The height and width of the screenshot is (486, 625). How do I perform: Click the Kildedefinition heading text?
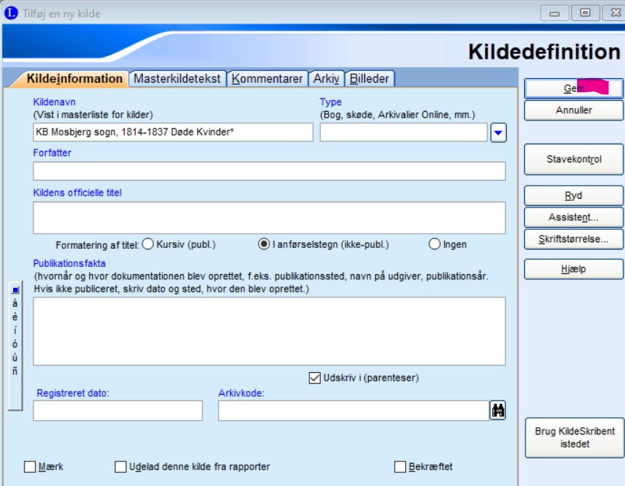[x=544, y=52]
